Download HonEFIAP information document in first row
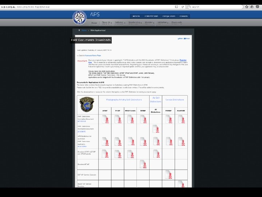262x197 pixels. [x=182, y=119]
